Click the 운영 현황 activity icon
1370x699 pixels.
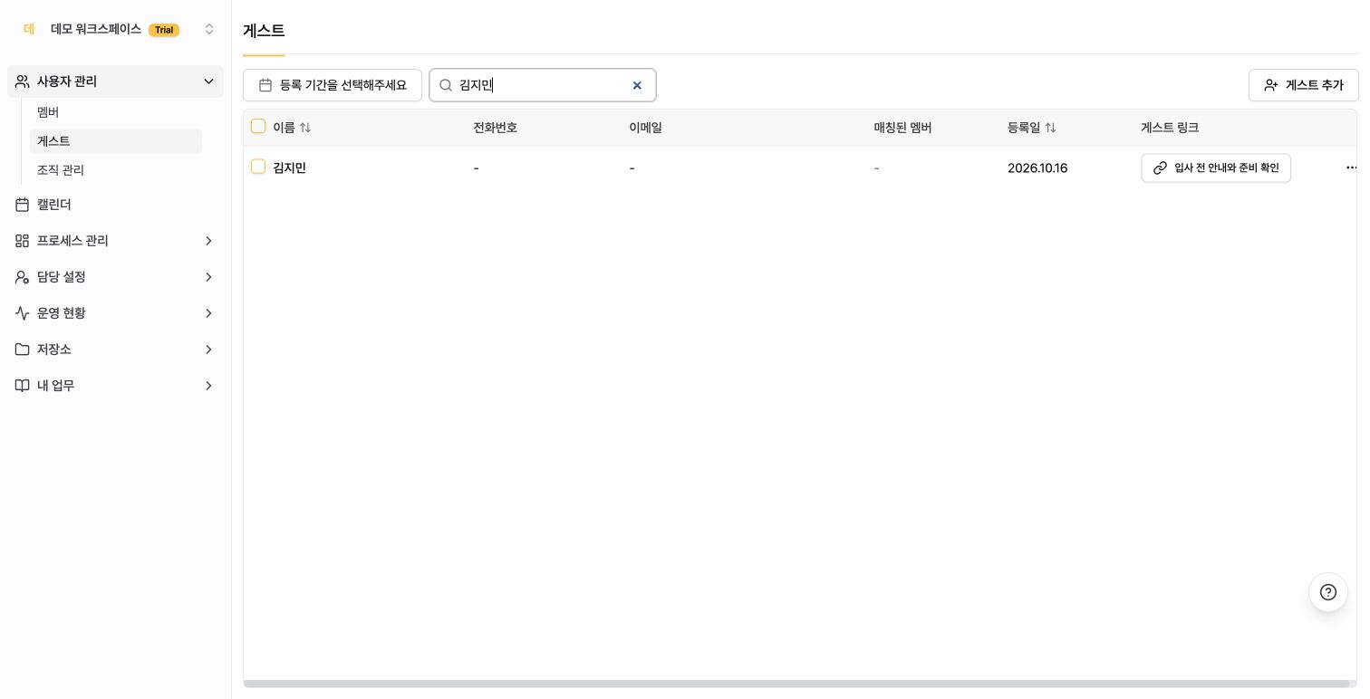pos(23,313)
